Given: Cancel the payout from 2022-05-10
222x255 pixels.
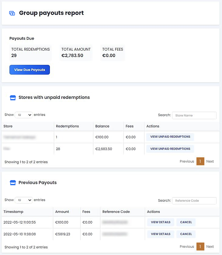Looking at the screenshot, I should click(186, 234).
